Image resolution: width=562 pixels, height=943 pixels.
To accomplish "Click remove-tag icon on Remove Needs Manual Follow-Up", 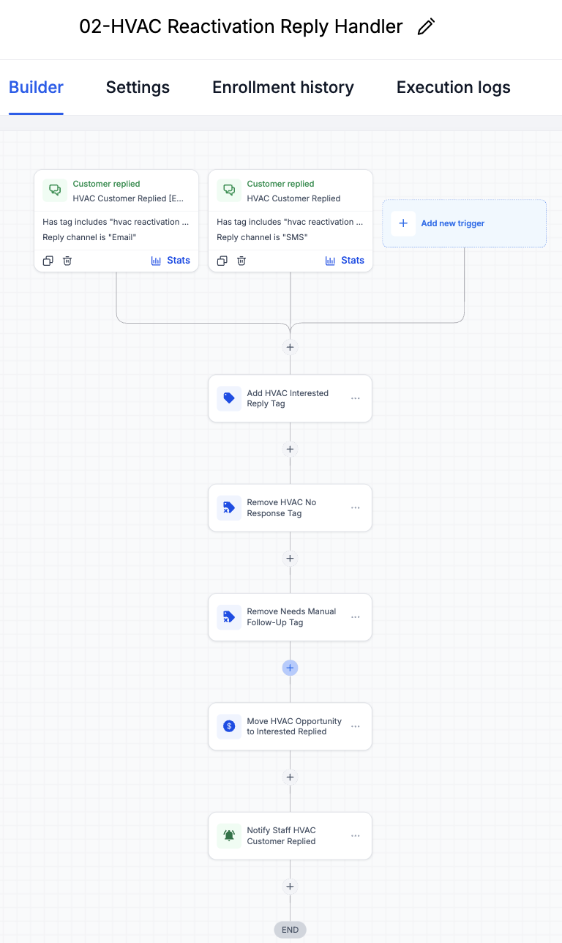I will pyautogui.click(x=229, y=617).
